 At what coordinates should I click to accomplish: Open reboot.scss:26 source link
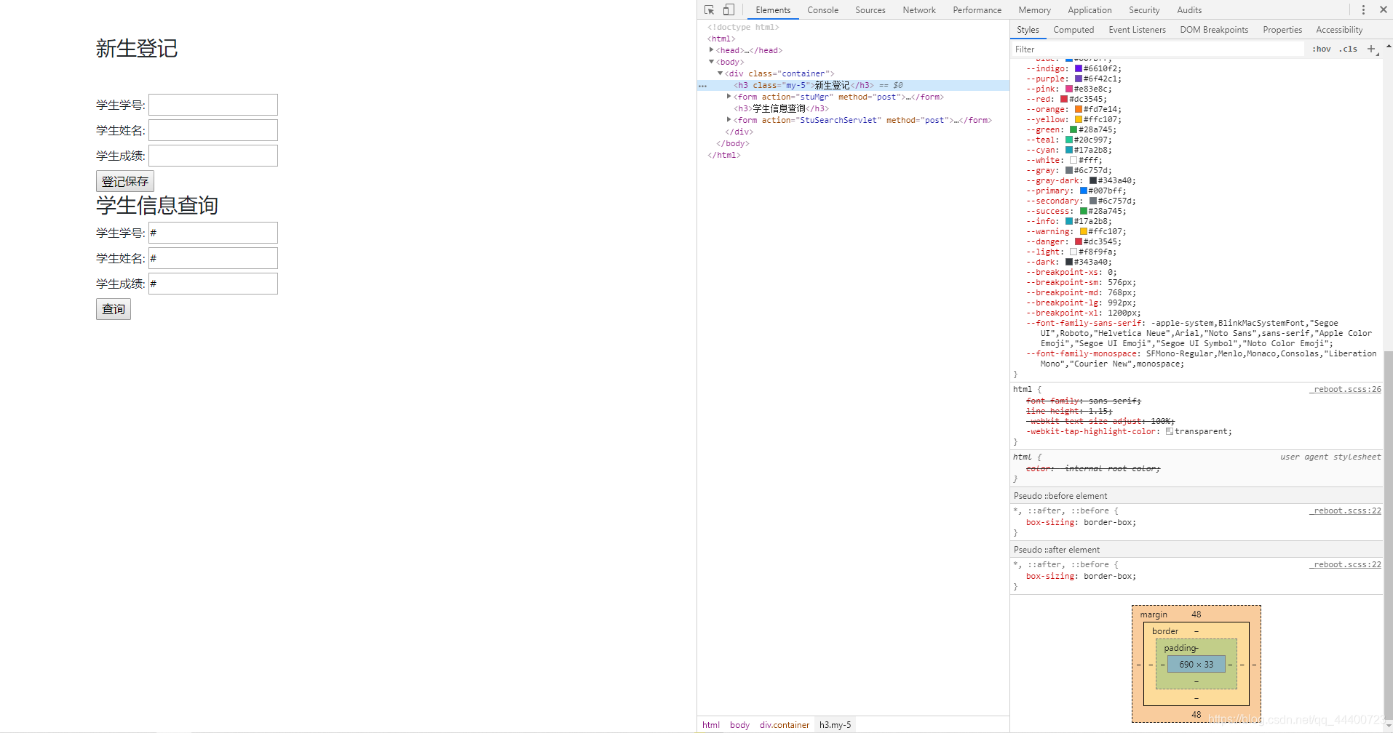(x=1346, y=389)
